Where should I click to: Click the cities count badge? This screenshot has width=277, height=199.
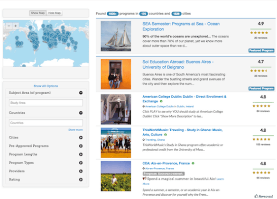176,14
